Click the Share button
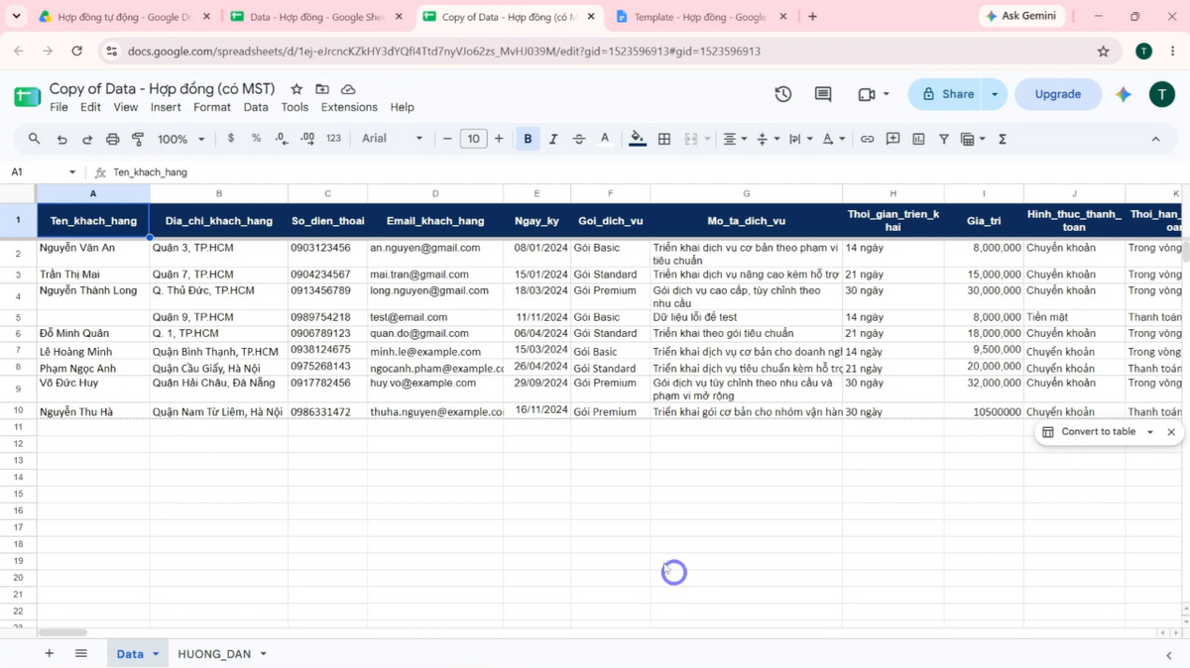This screenshot has height=668, width=1190. 946,94
